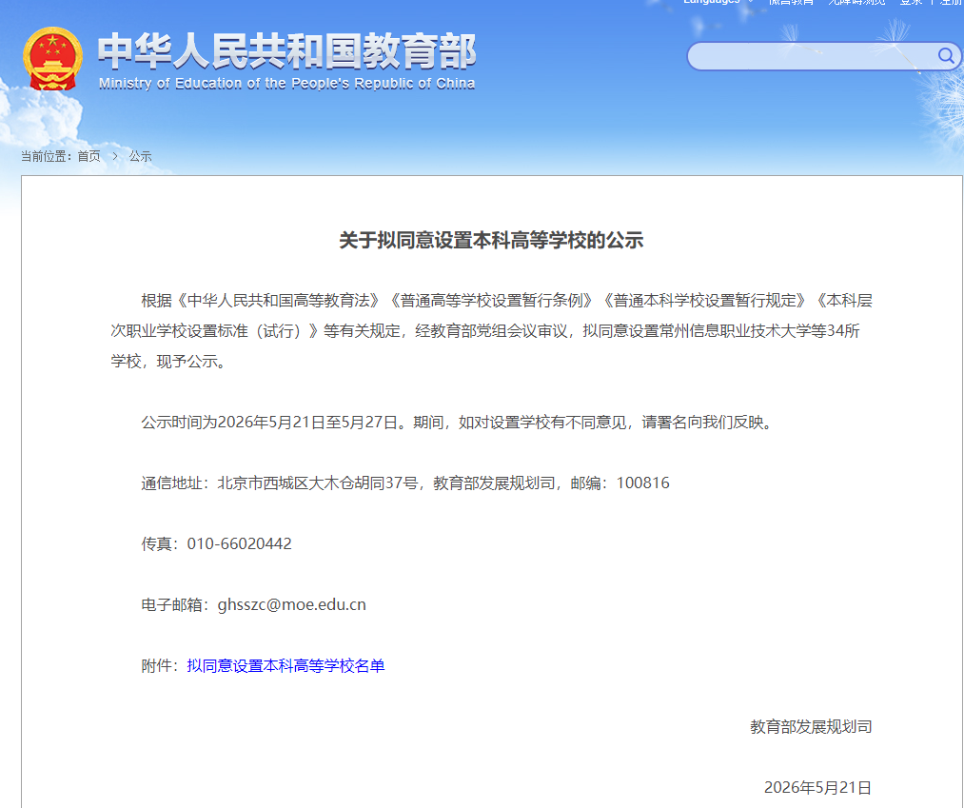Select 无障碍浏览 in the top bar
964x808 pixels.
pos(856,2)
